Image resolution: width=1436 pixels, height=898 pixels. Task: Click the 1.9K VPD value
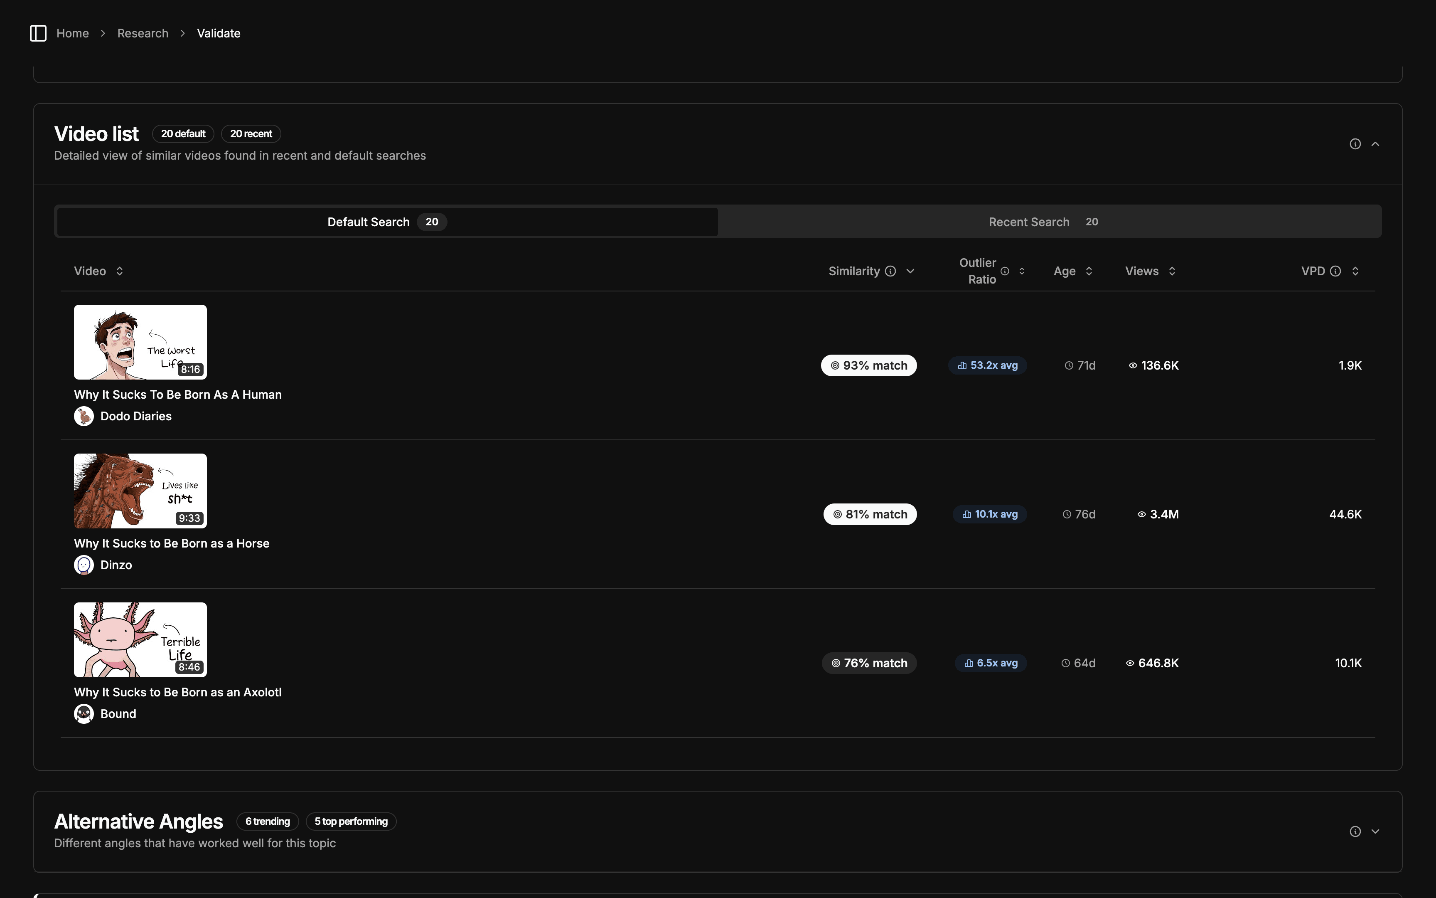(x=1350, y=365)
